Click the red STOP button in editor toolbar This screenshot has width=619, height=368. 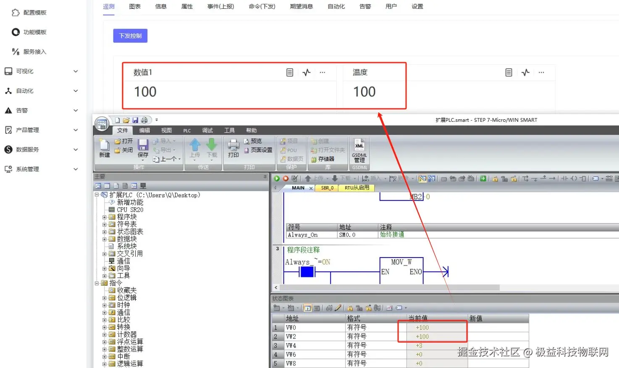286,179
